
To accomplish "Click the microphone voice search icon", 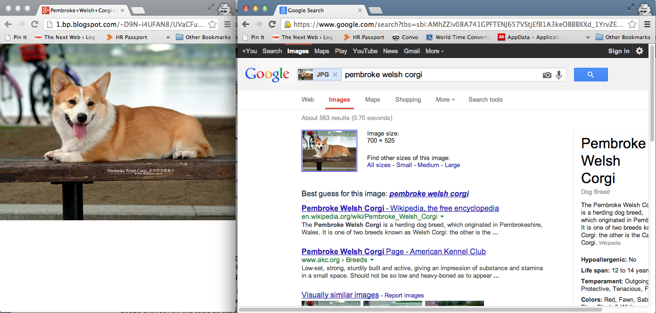I will pos(559,75).
